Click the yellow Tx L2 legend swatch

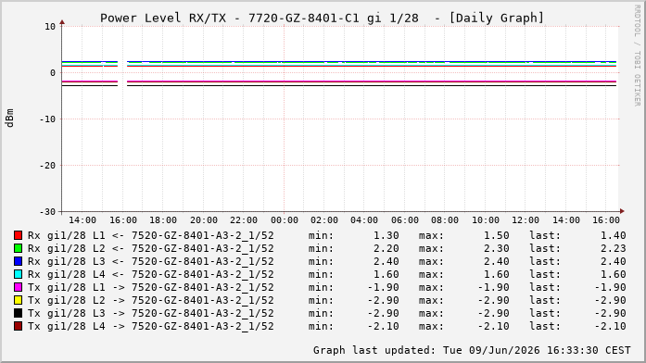(18, 300)
